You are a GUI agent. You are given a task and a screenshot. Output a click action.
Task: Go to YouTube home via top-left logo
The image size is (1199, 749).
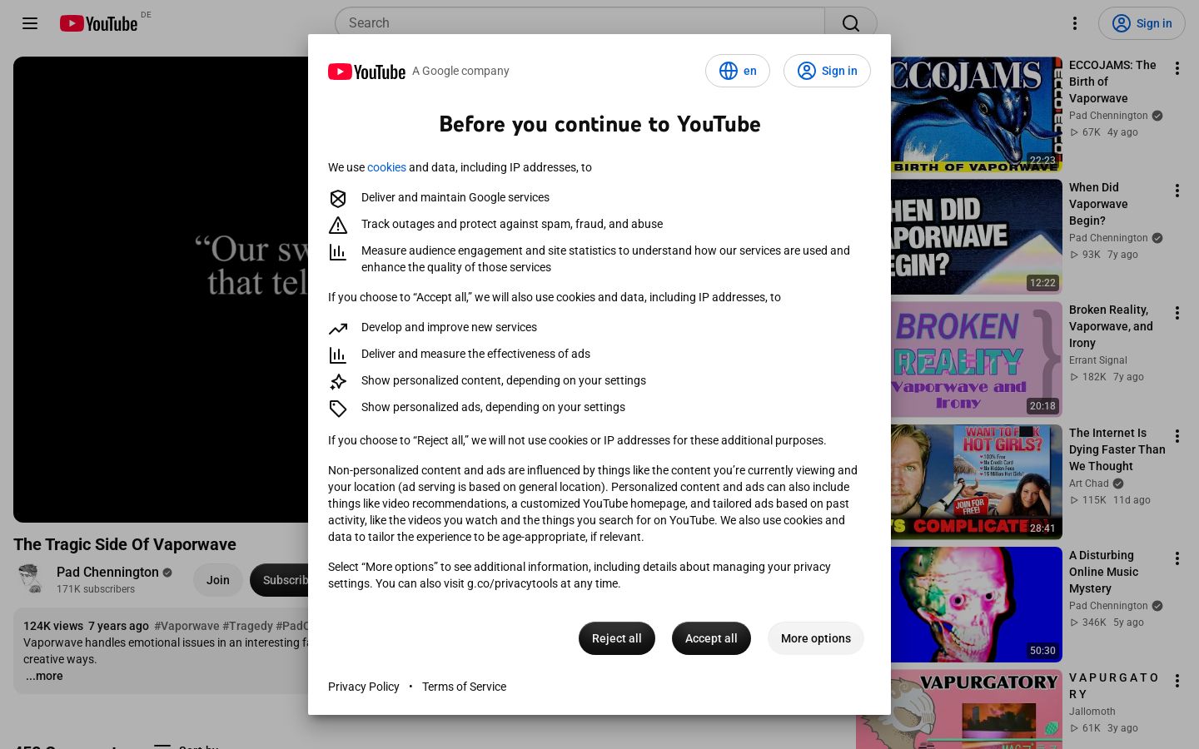(x=99, y=23)
